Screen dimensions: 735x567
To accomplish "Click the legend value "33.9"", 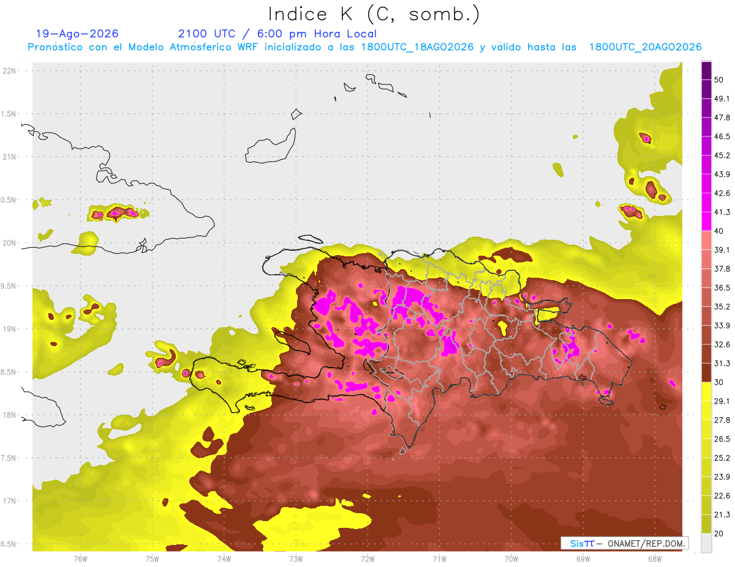I will [722, 326].
